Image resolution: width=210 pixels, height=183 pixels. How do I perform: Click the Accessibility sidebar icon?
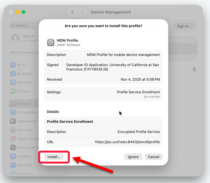pos(13,112)
